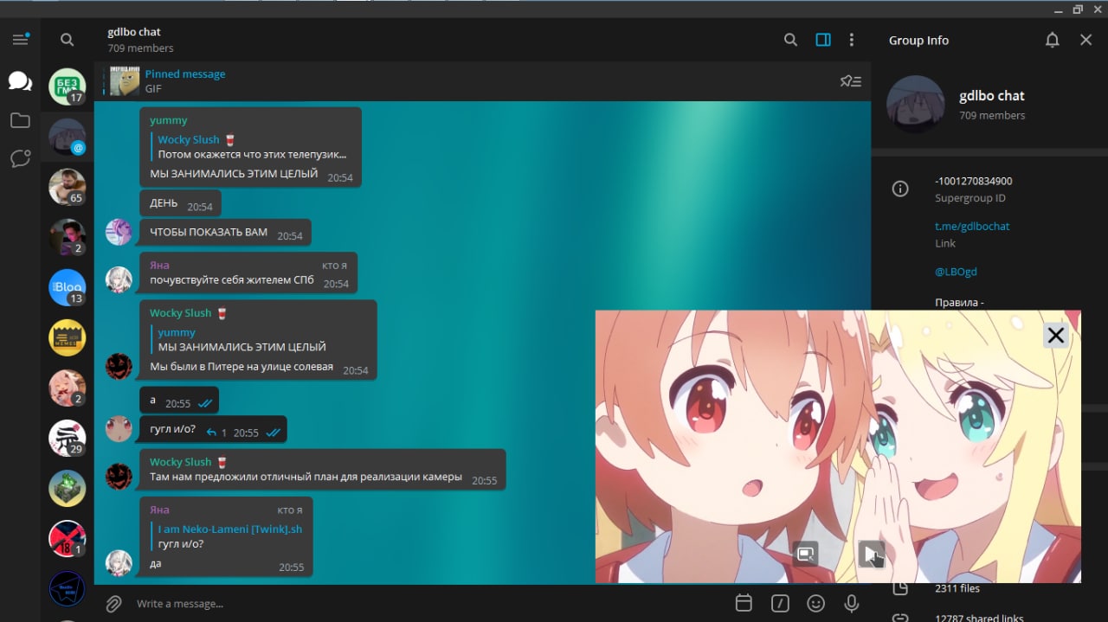
Task: Open yummy's sender name in first message
Action: point(168,120)
